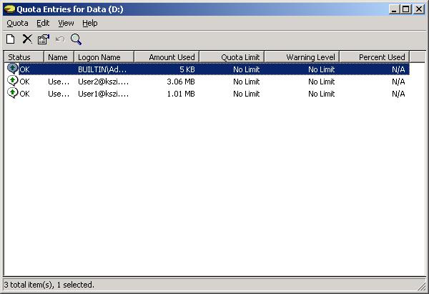The image size is (429, 294).
Task: Sort by the Percent Used column header
Action: coord(374,57)
